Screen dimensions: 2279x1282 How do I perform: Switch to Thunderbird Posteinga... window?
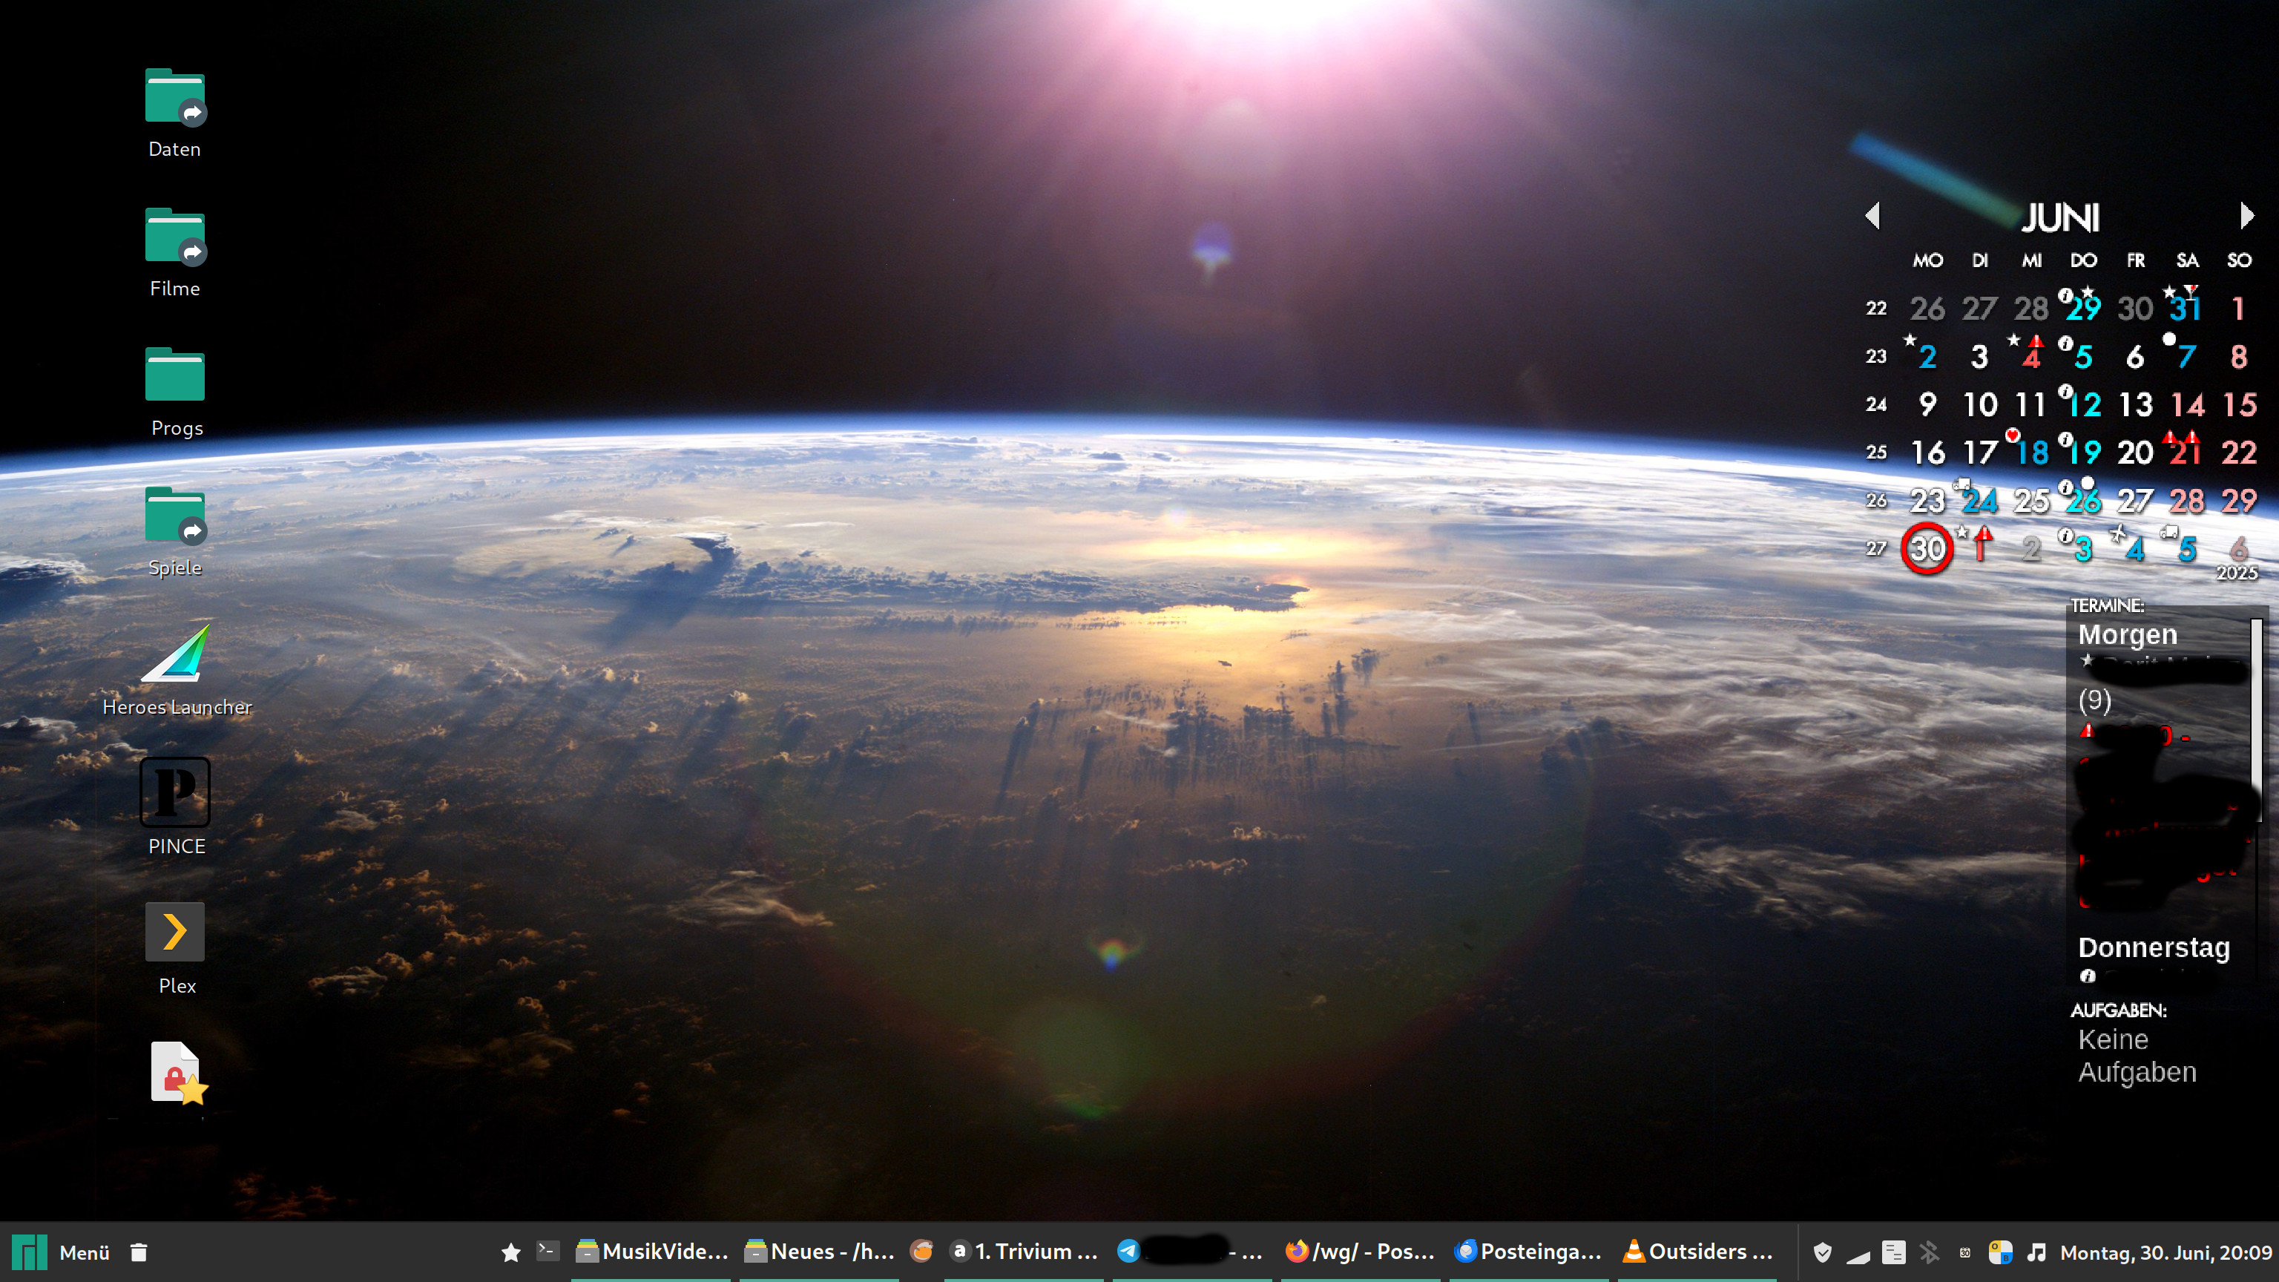[x=1528, y=1252]
